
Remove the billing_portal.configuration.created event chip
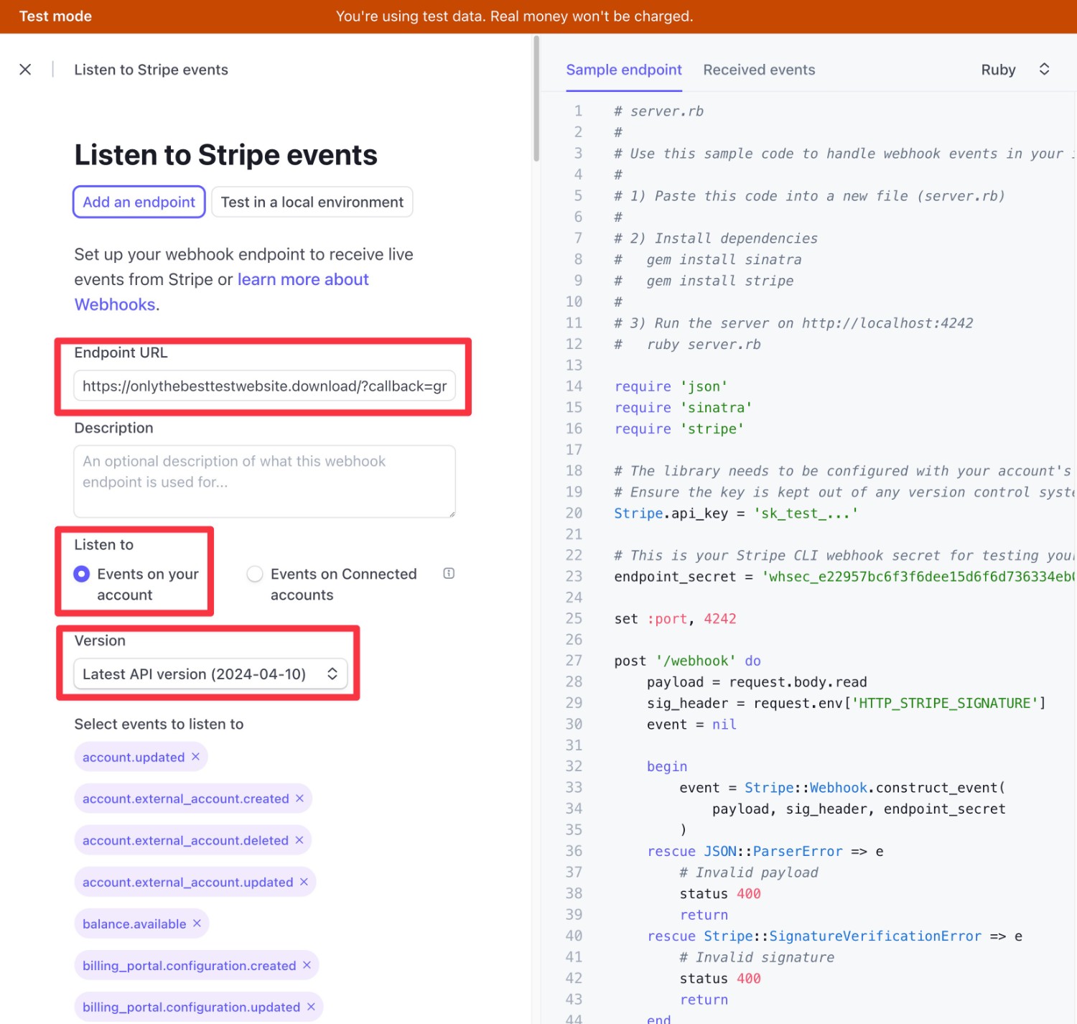click(307, 965)
